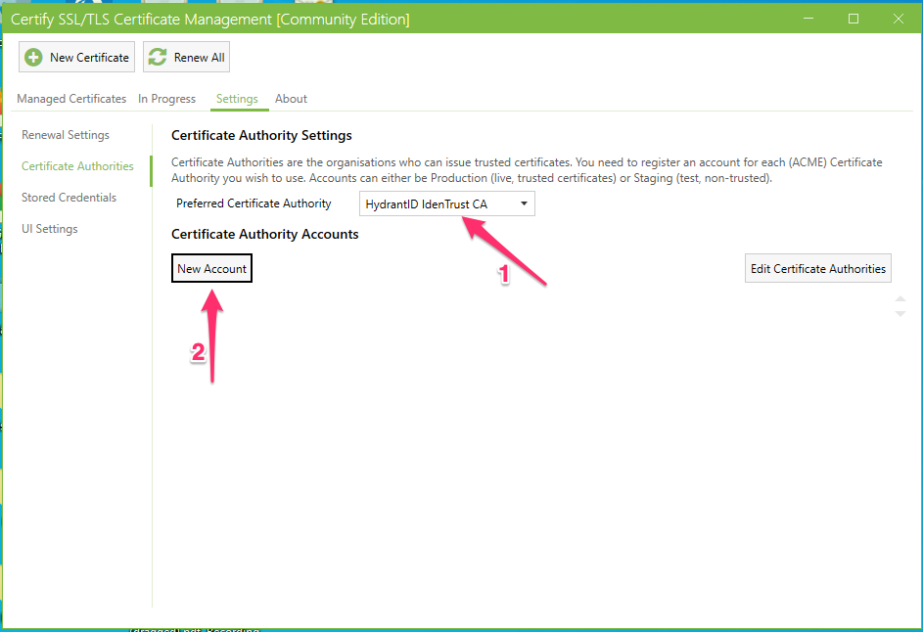The width and height of the screenshot is (923, 632).
Task: Minimize the Certify window
Action: click(808, 19)
